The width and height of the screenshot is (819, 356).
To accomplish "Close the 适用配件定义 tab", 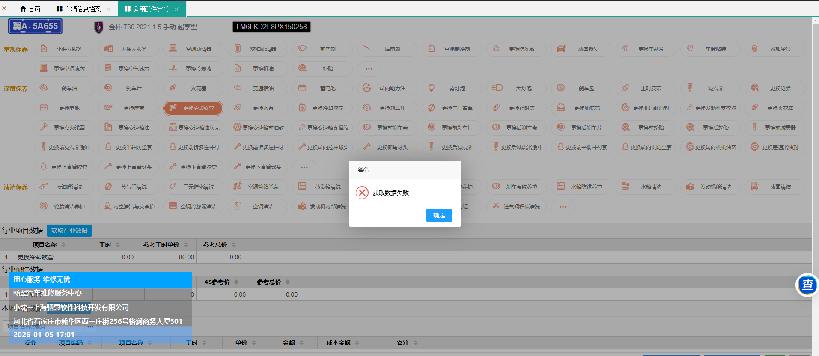I will coord(177,9).
